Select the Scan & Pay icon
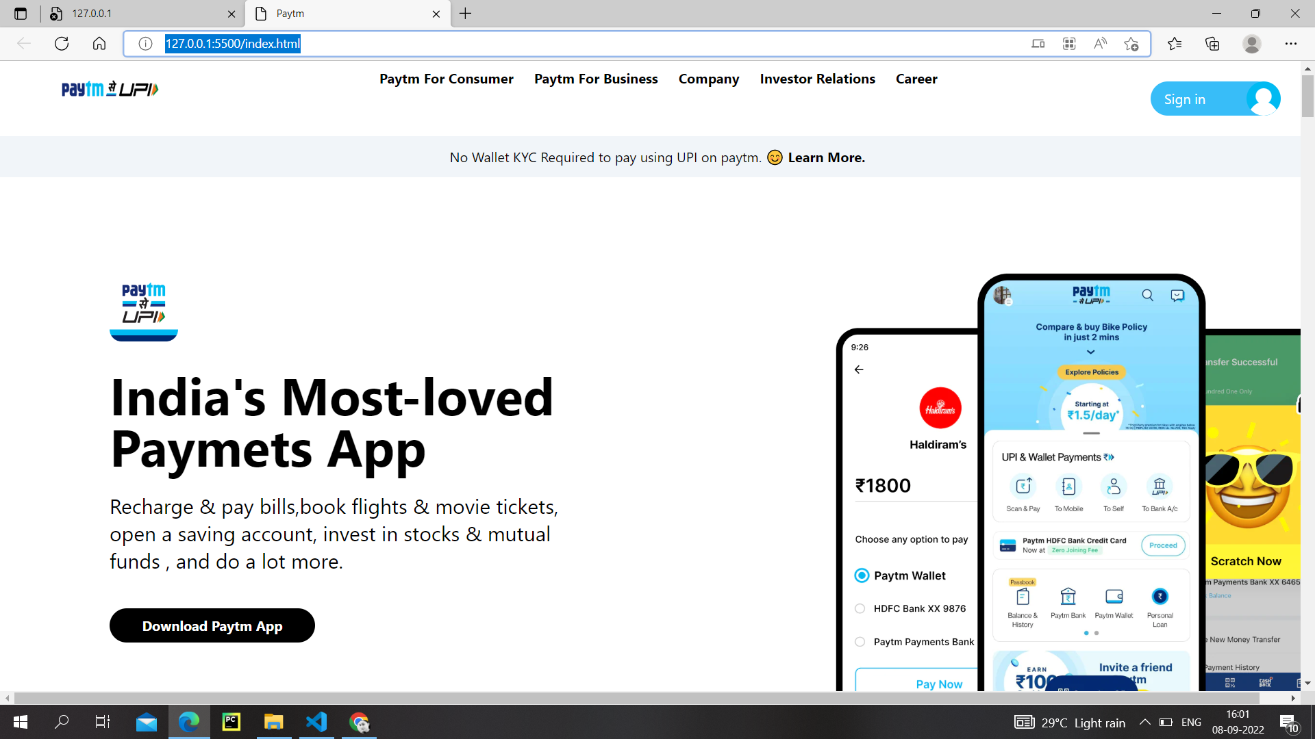 click(x=1022, y=486)
